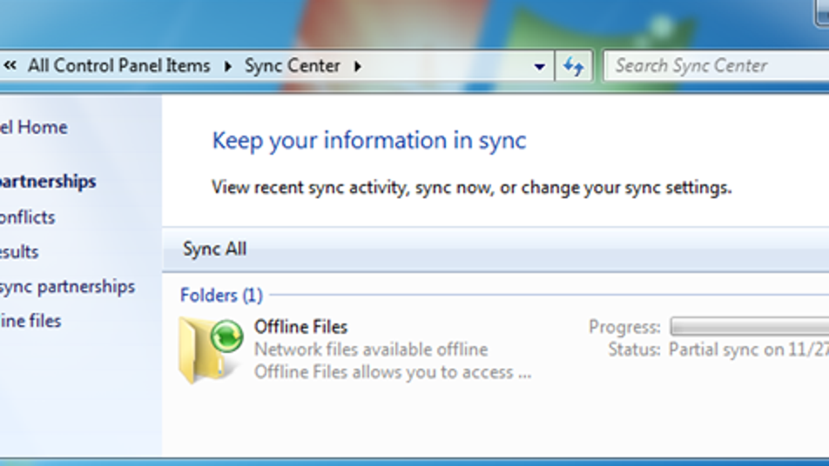Open the double-chevron breadcrumb overflow menu

pyautogui.click(x=10, y=66)
